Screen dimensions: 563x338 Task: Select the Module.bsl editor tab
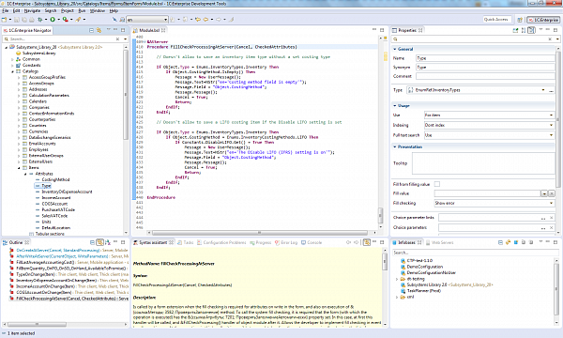[149, 31]
